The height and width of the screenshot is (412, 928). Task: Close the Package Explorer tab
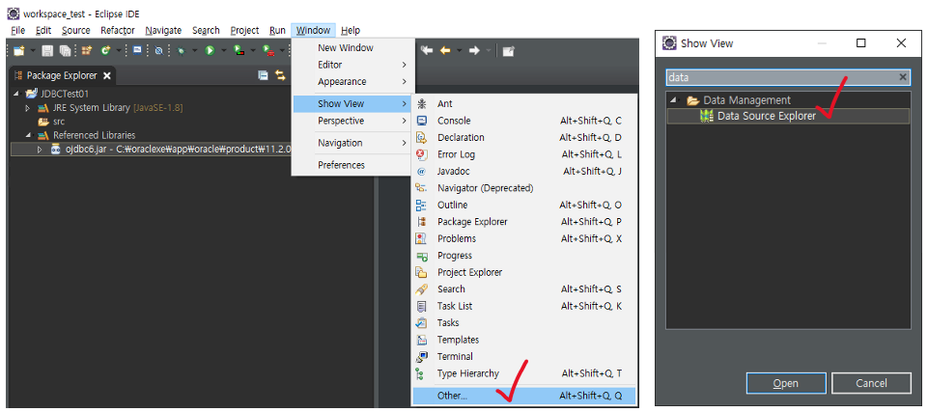pos(107,75)
